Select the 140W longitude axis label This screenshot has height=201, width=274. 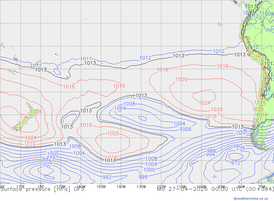(x=121, y=187)
